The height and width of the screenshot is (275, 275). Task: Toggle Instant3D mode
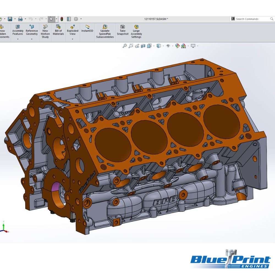pyautogui.click(x=87, y=28)
